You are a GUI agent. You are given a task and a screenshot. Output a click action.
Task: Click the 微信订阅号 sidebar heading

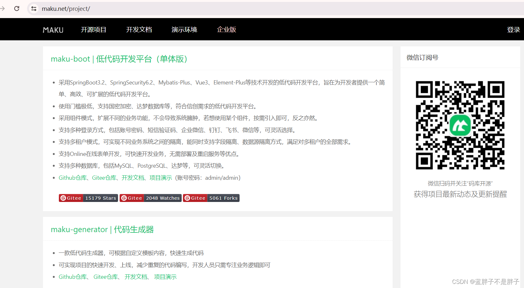pos(422,57)
